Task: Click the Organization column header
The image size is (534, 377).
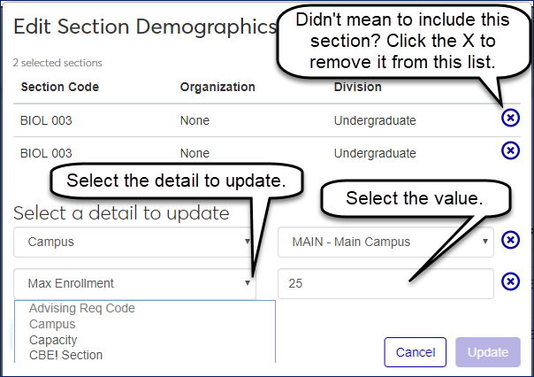Action: click(217, 87)
